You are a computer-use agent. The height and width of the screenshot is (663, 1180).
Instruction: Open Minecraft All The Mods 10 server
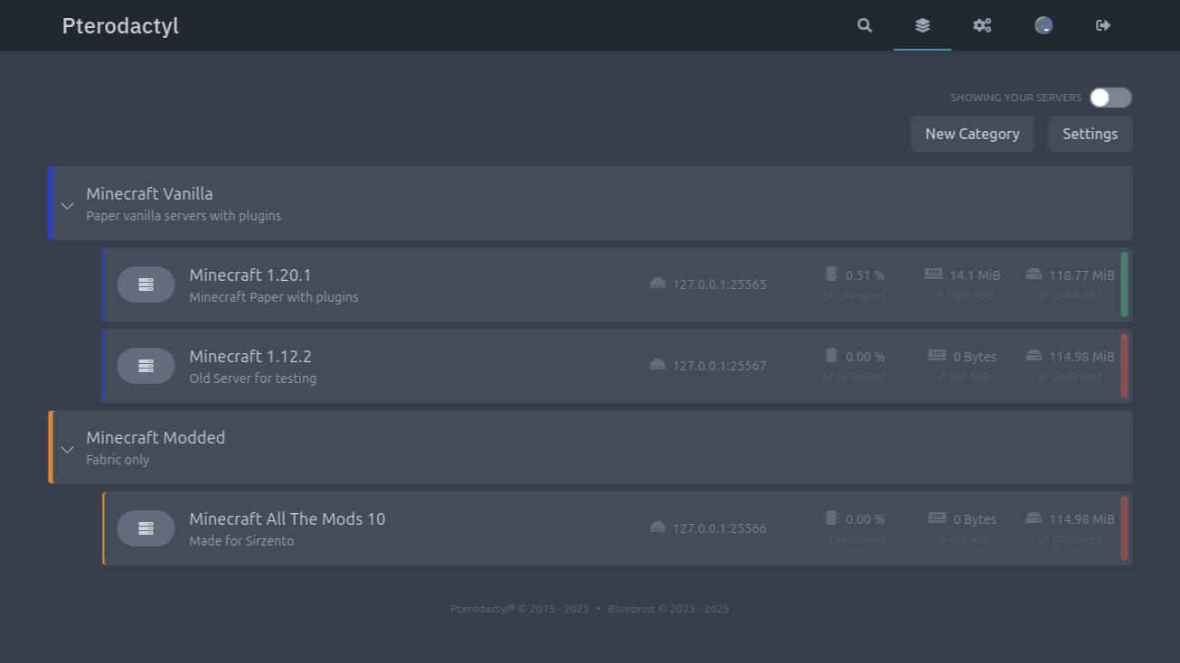[x=287, y=519]
